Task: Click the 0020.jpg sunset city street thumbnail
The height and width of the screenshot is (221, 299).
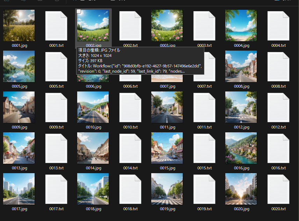Action: (241, 189)
